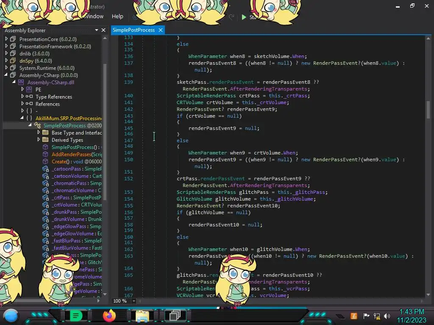Screen dimensions: 434x325
Task: Click the _chromaticPass field lock icon
Action: coord(46,183)
